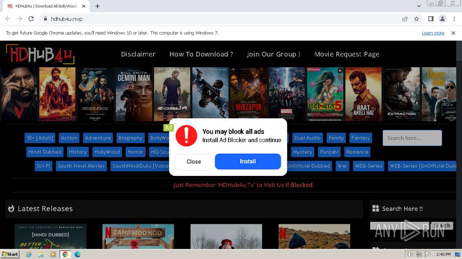
Task: Select the Action category tag
Action: tap(69, 138)
